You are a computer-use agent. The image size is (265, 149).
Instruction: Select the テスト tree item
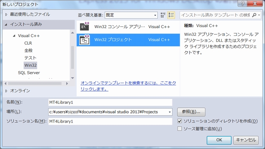pyautogui.click(x=30, y=58)
